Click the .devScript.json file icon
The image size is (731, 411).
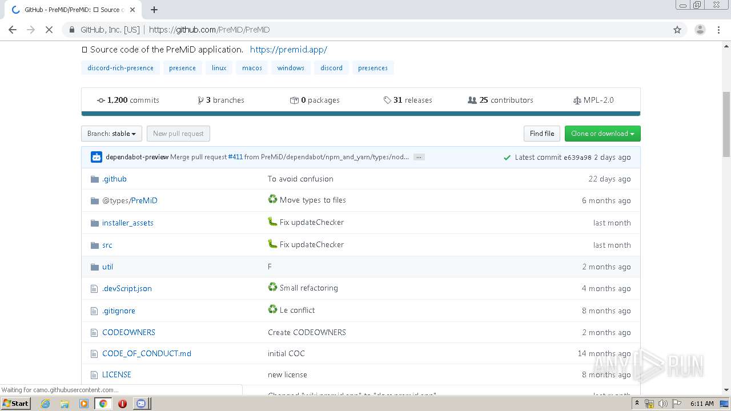click(95, 289)
